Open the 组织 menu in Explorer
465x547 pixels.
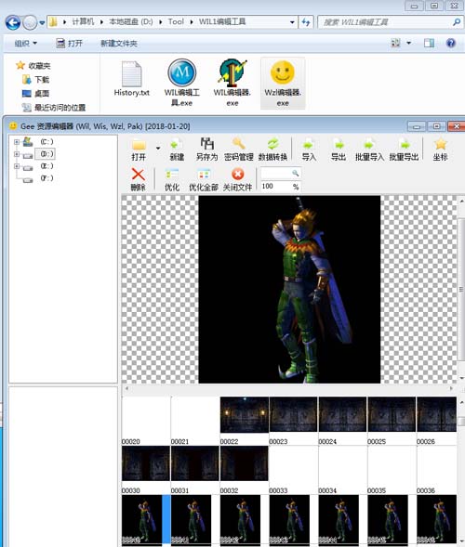[25, 44]
